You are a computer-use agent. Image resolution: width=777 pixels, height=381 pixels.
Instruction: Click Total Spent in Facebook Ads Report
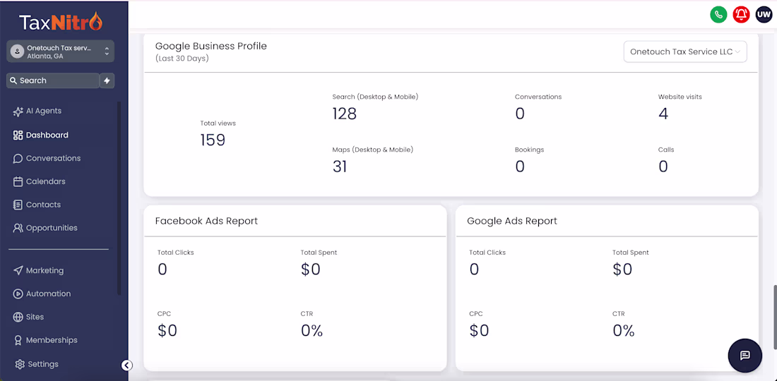(319, 253)
